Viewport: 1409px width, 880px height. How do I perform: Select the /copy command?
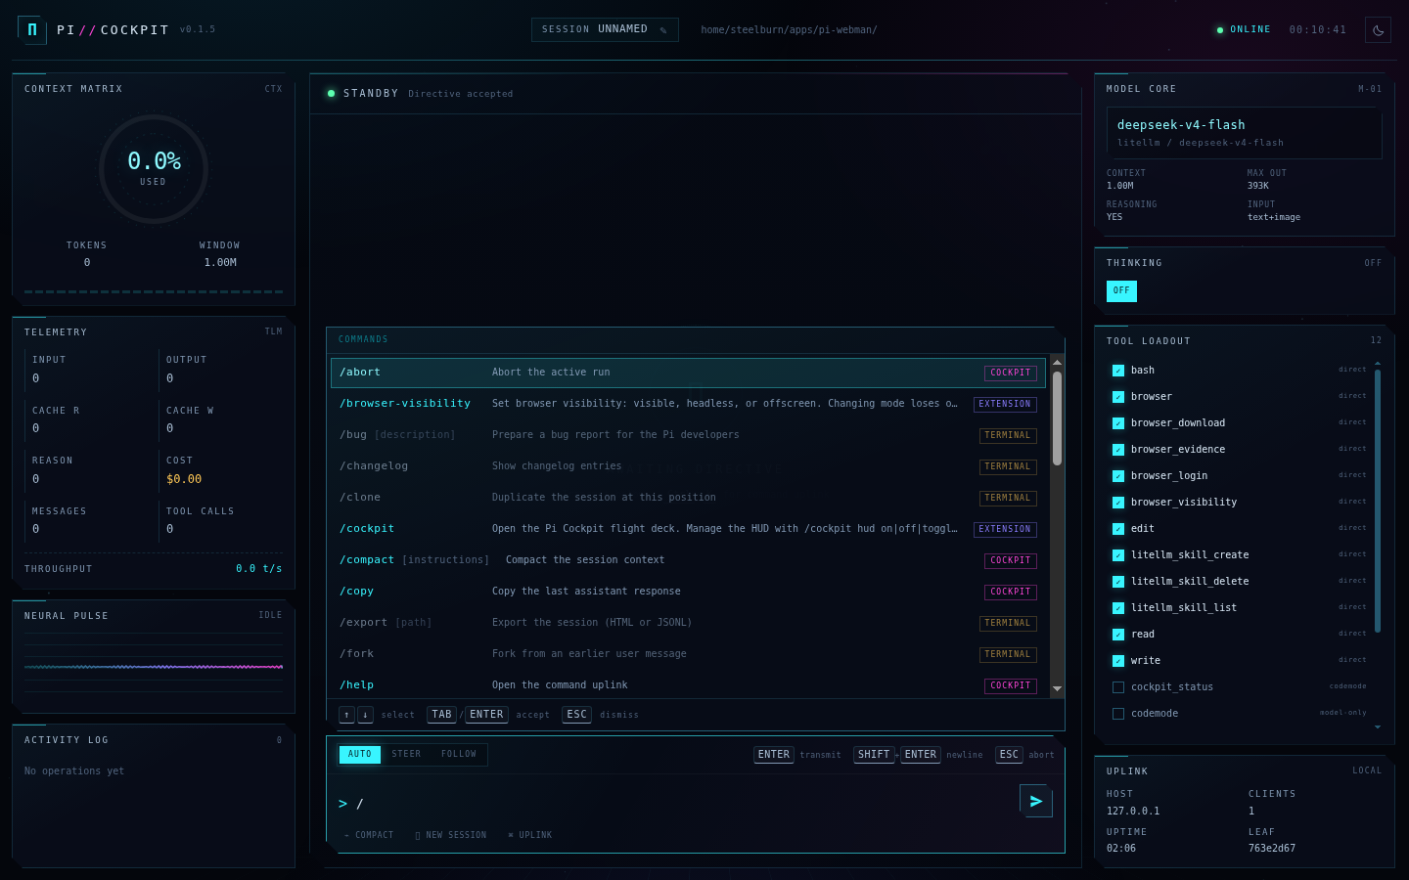point(688,592)
